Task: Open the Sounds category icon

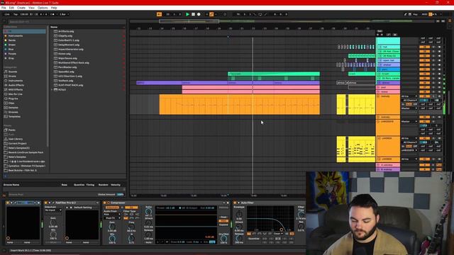Action: click(6, 72)
